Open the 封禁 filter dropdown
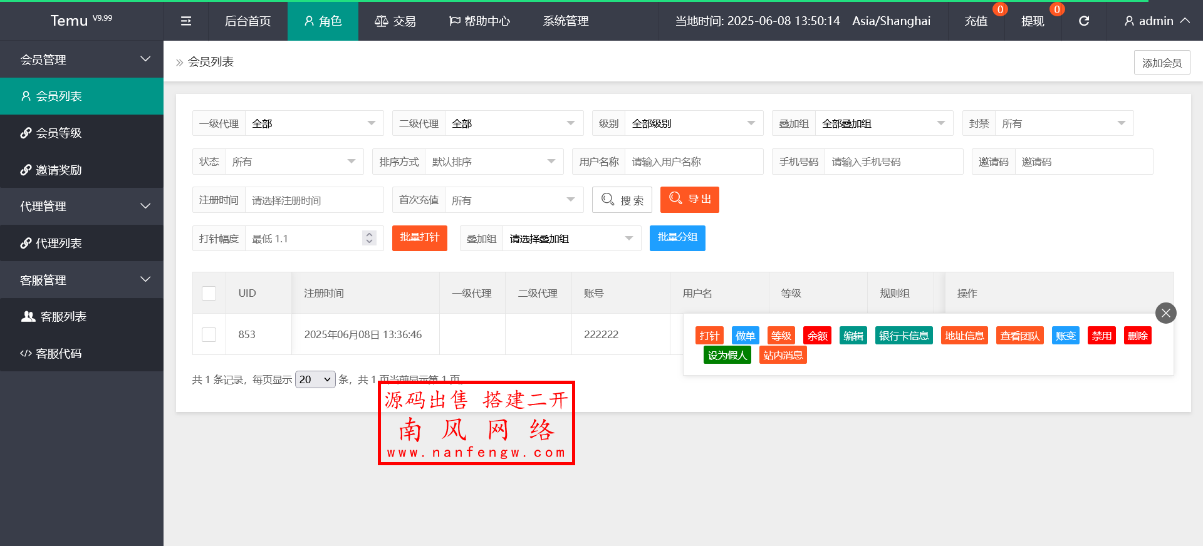Screen dimensions: 1203x546 (x=1063, y=123)
